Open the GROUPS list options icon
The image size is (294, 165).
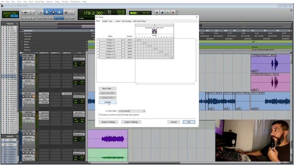[17, 137]
